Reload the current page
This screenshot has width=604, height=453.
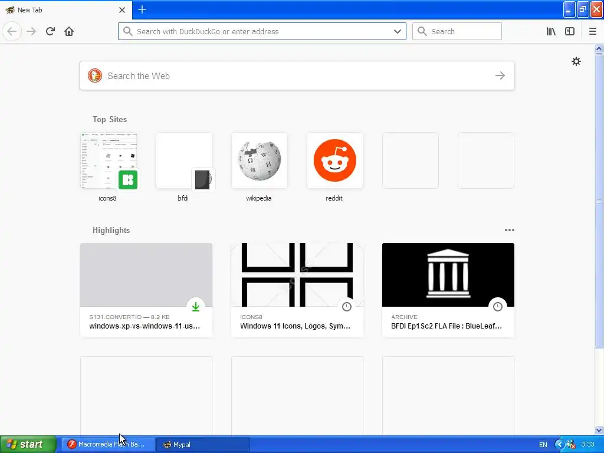coord(50,31)
